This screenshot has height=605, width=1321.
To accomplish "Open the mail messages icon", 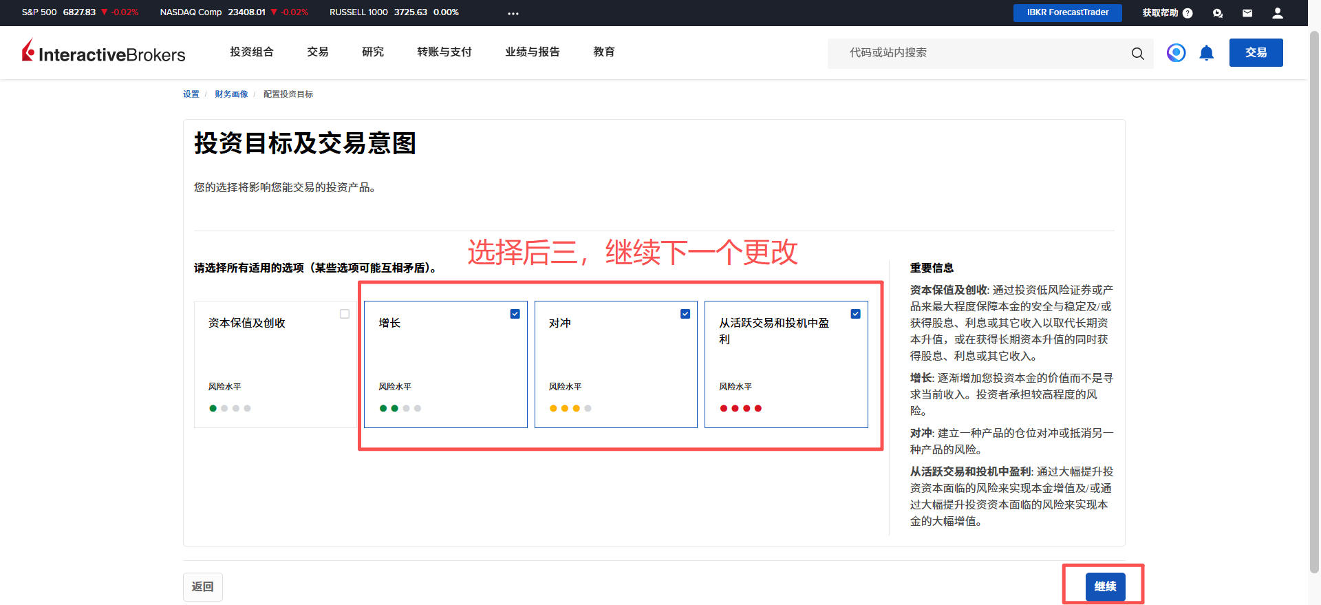I will pyautogui.click(x=1247, y=13).
